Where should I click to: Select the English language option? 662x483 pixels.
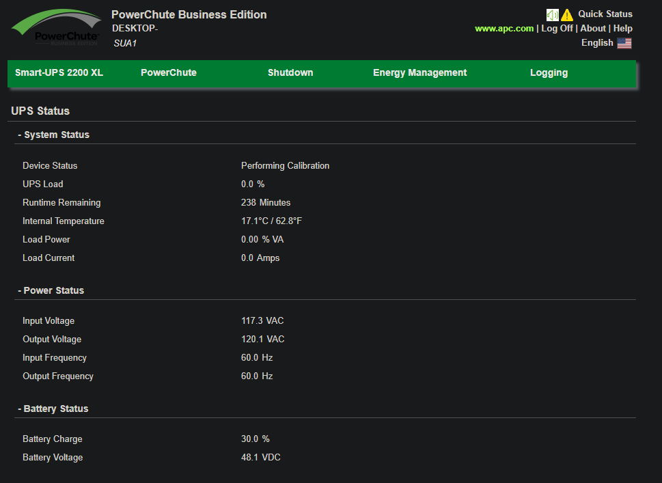[596, 43]
